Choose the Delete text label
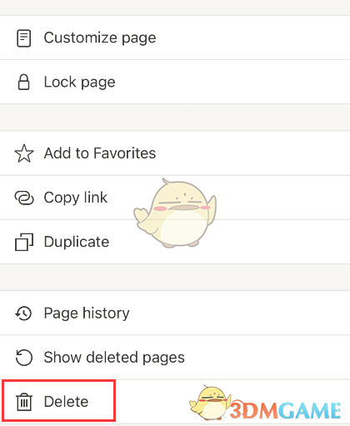 click(66, 402)
